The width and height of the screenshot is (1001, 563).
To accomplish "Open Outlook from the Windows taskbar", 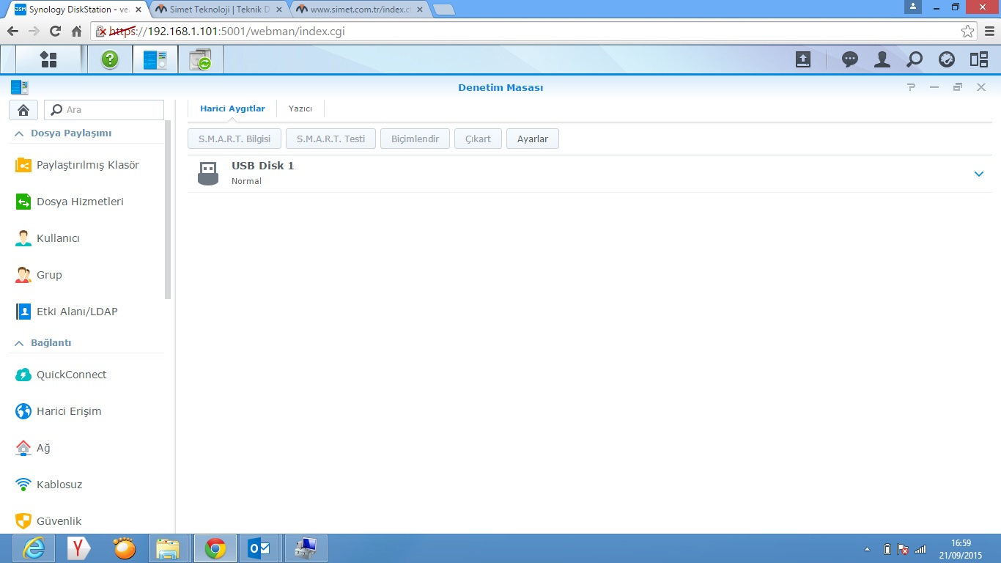I will tap(259, 548).
